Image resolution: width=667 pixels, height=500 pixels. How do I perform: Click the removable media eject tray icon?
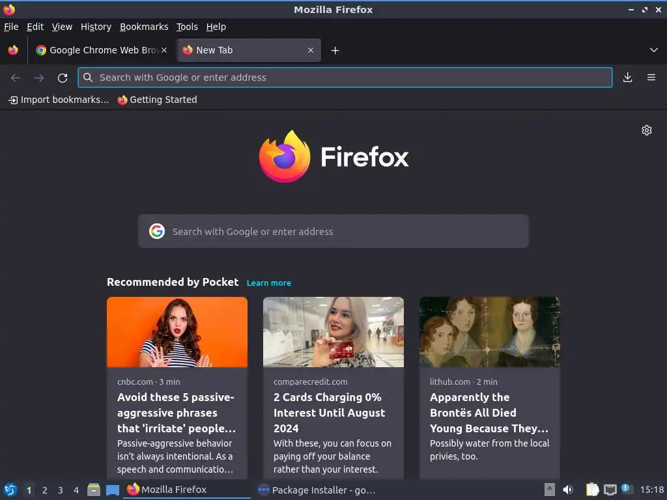(550, 490)
